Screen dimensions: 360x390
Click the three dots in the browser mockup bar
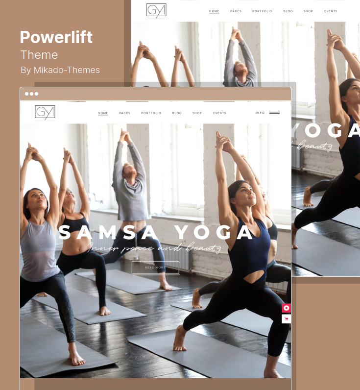tap(31, 94)
